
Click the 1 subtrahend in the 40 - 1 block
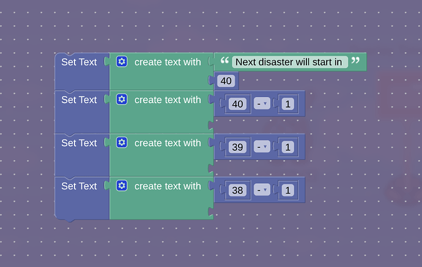[287, 104]
